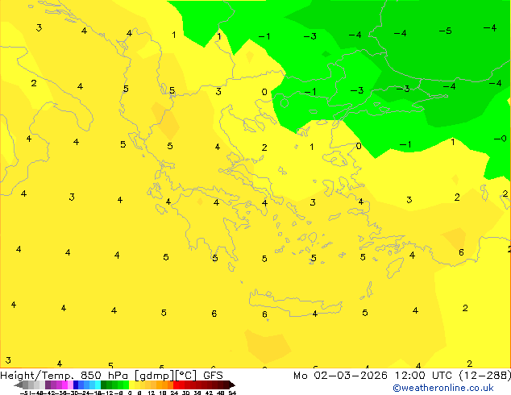Click the dark right arrow of color scale
The height and width of the screenshot is (395, 511).
point(232,385)
